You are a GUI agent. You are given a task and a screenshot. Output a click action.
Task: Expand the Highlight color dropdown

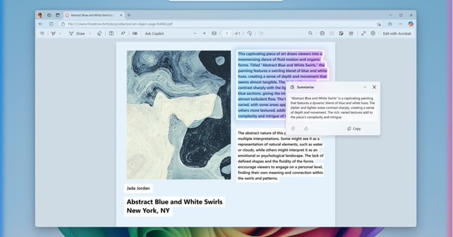[60, 34]
